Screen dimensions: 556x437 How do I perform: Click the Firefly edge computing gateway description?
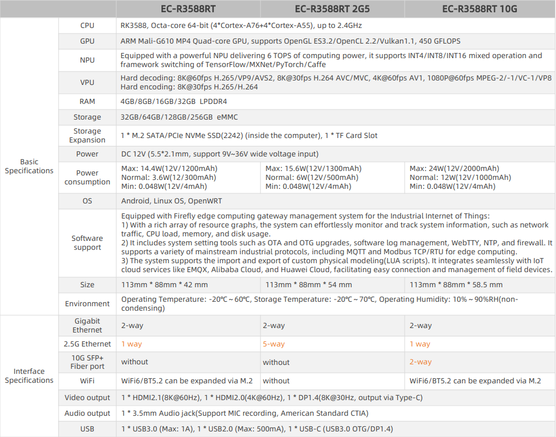[x=337, y=243]
